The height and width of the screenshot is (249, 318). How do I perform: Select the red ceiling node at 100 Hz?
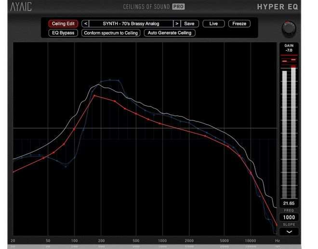(x=74, y=129)
